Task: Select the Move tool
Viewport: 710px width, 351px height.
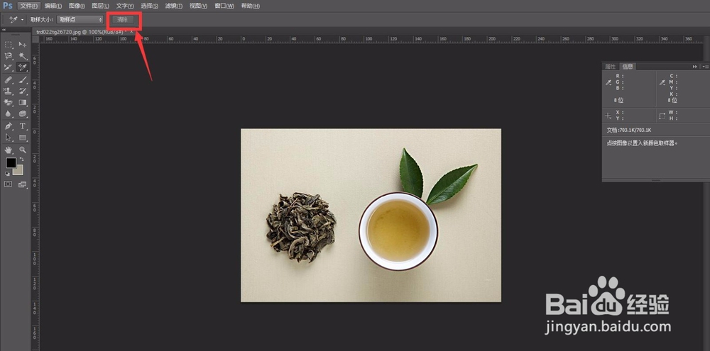Action: 22,45
